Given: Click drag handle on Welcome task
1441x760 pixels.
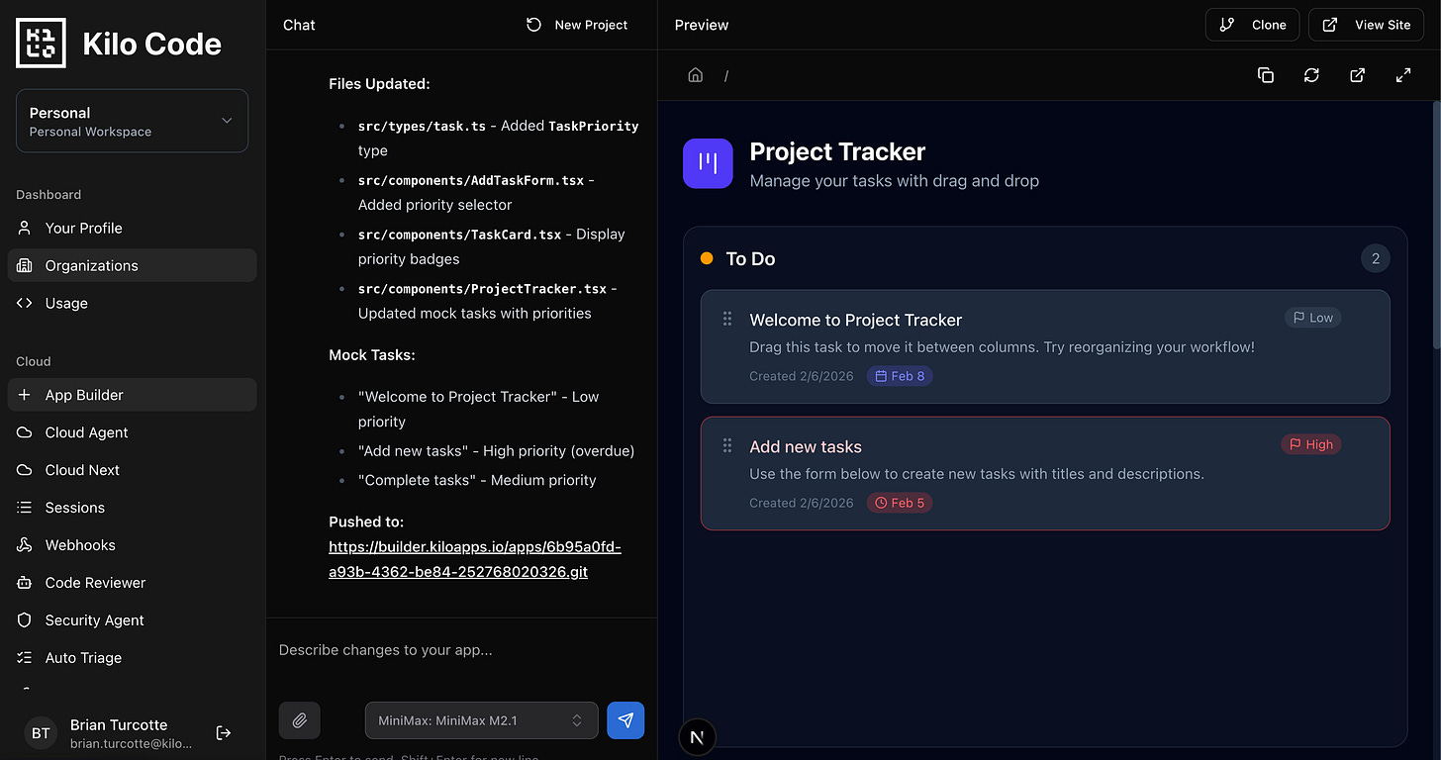Looking at the screenshot, I should tap(727, 319).
